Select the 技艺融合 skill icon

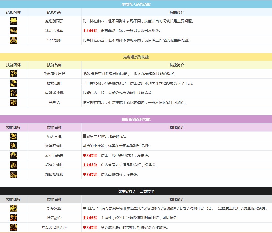13,218
